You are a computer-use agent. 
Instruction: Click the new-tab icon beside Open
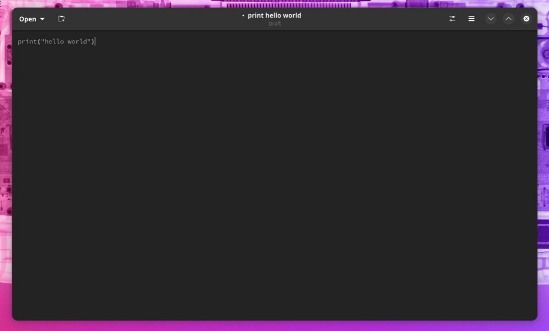(x=61, y=18)
